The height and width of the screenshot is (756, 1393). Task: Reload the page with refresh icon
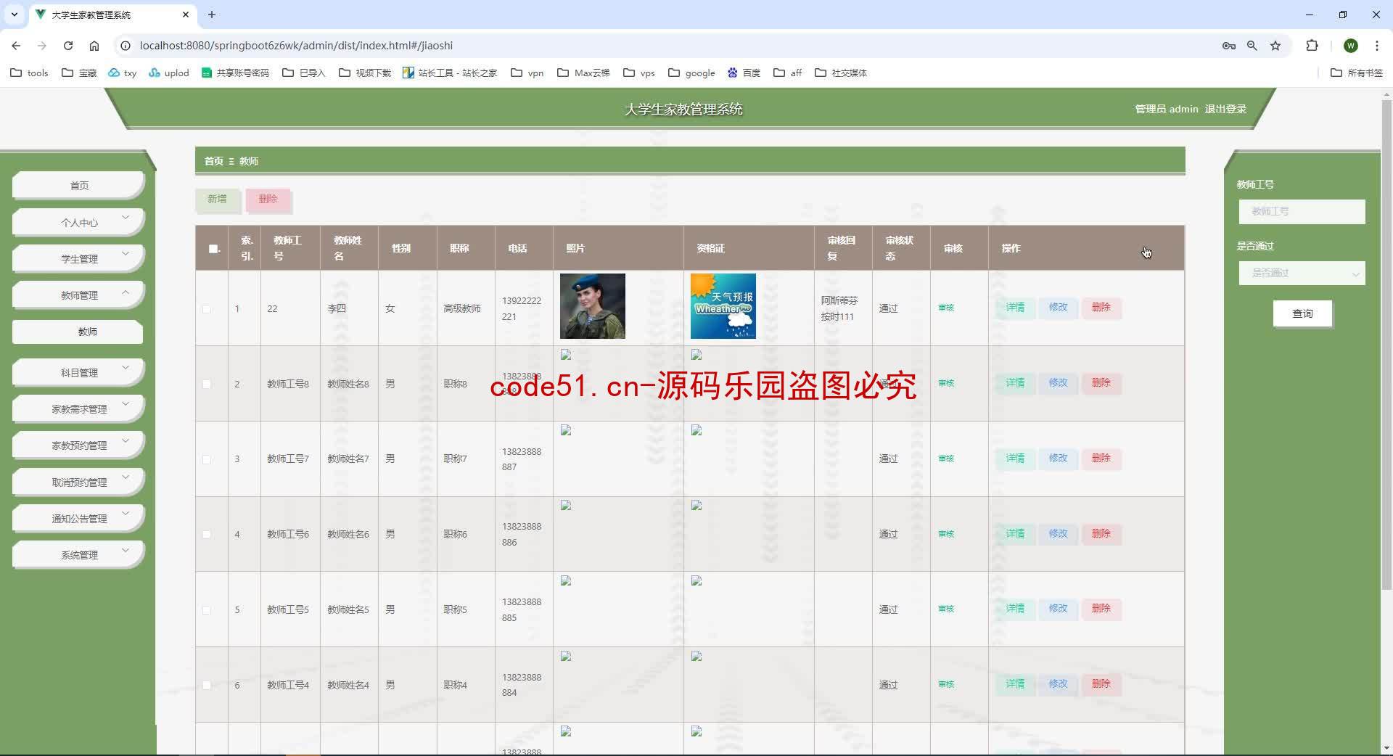(68, 45)
